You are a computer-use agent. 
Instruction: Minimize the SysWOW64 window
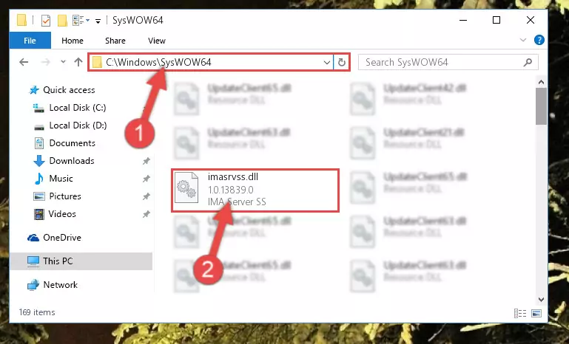click(x=463, y=20)
